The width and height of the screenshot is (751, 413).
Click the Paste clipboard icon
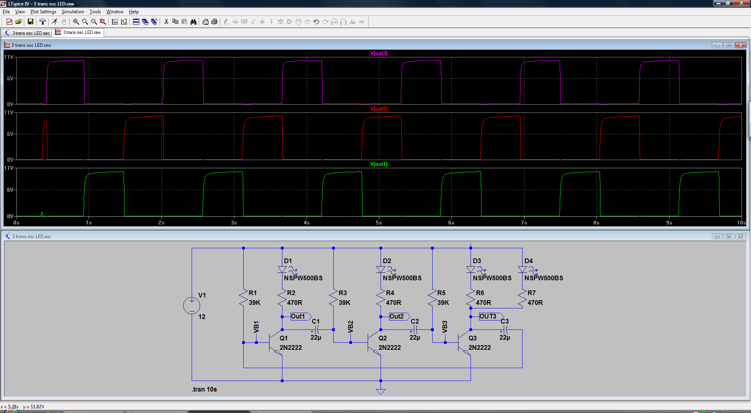point(184,22)
